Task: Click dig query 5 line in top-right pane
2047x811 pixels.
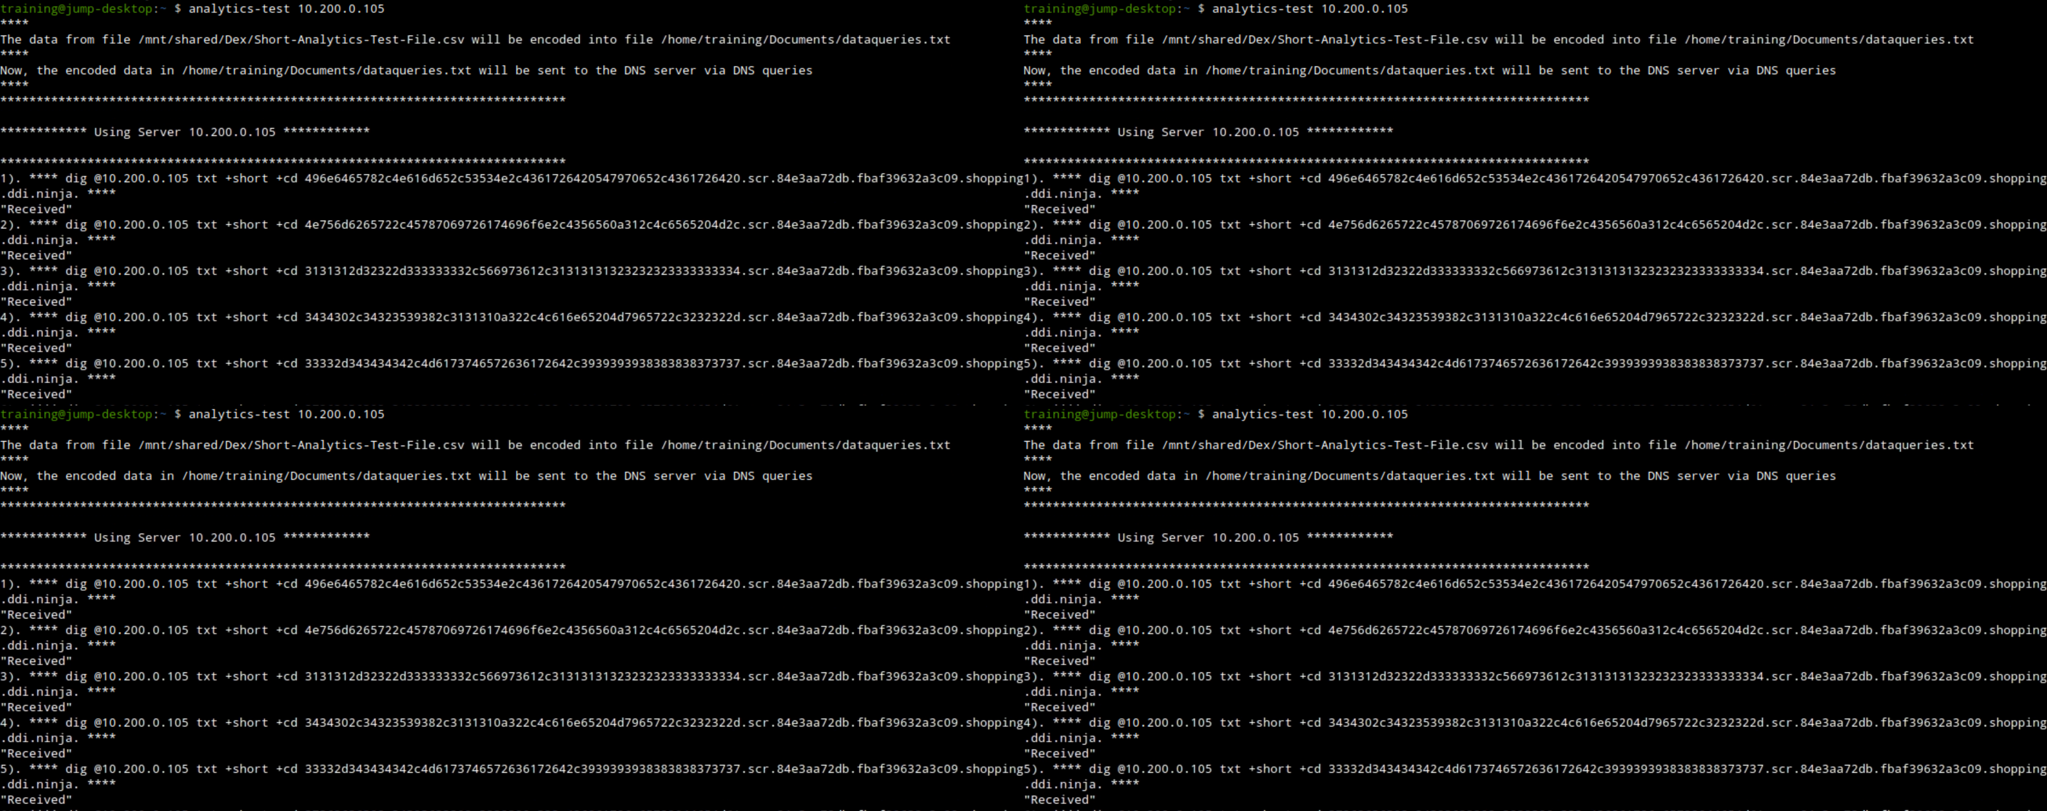Action: click(1546, 364)
